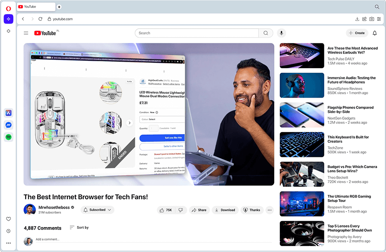The image size is (386, 252).
Task: Click the 'Tech Pulse DAILY' channel name
Action: (x=341, y=59)
